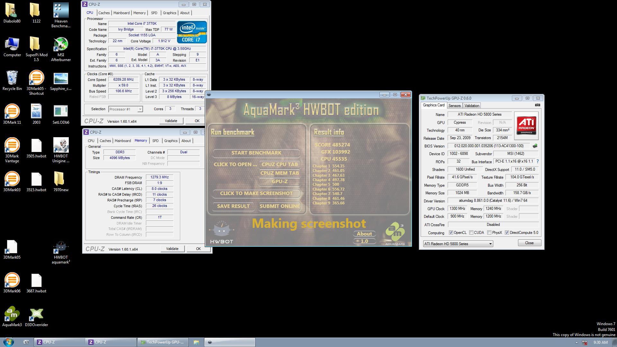Click the Core Speed value field
The width and height of the screenshot is (617, 347).
click(123, 80)
